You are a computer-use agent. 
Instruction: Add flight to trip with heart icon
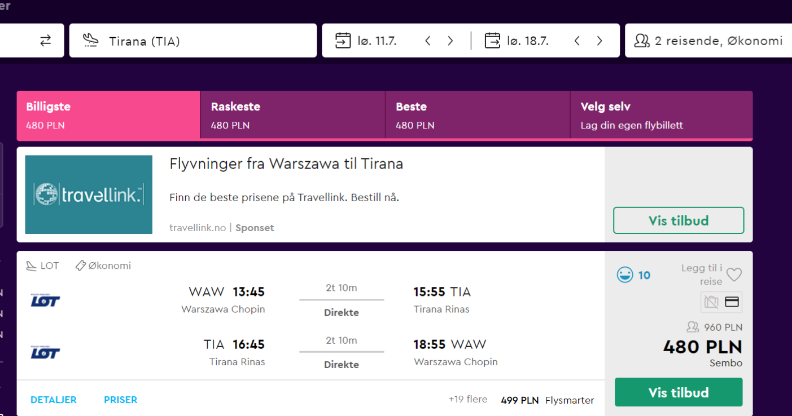pyautogui.click(x=734, y=275)
